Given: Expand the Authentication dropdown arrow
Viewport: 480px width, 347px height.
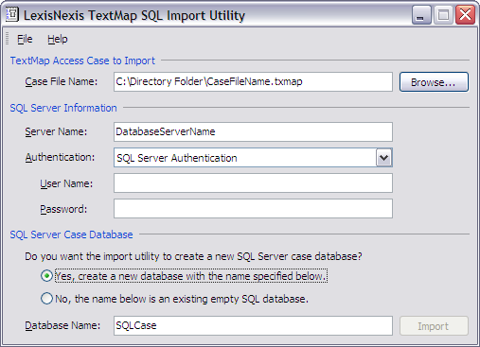Looking at the screenshot, I should [383, 158].
